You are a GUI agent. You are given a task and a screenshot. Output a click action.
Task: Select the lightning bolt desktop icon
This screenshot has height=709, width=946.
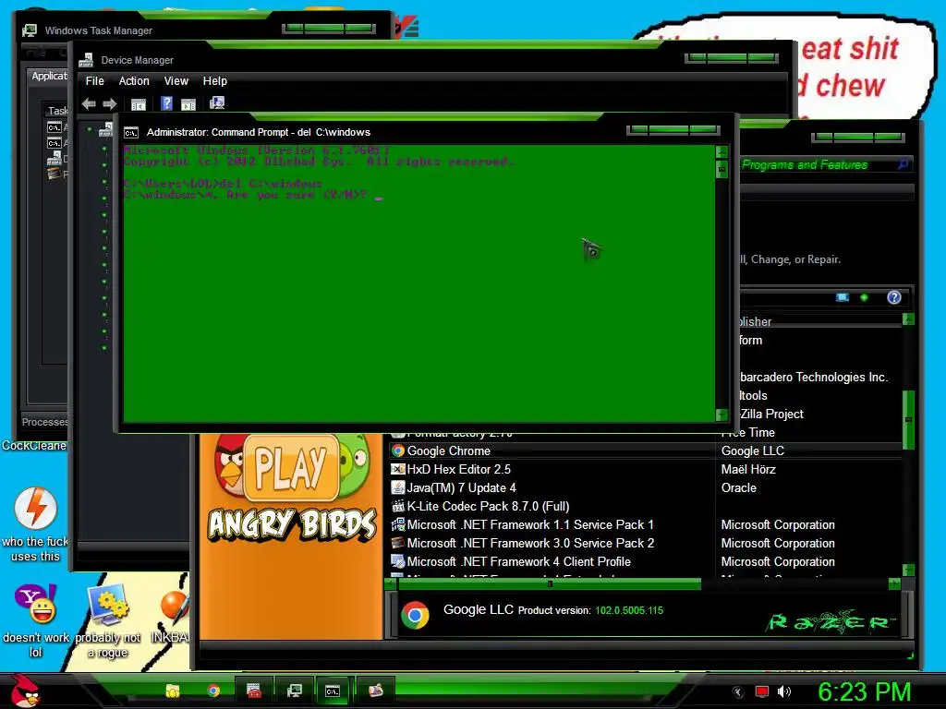[36, 509]
